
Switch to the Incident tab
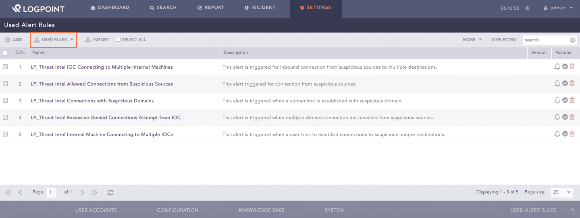click(260, 8)
